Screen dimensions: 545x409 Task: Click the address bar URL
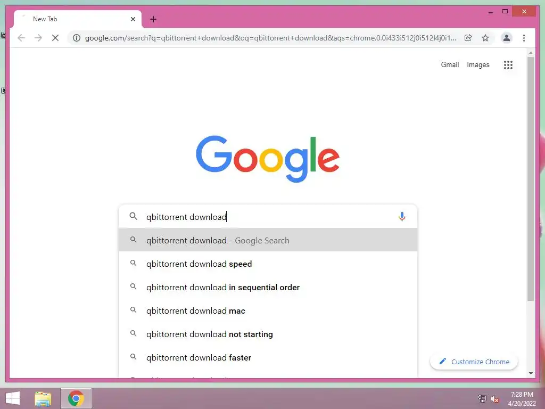pos(270,38)
